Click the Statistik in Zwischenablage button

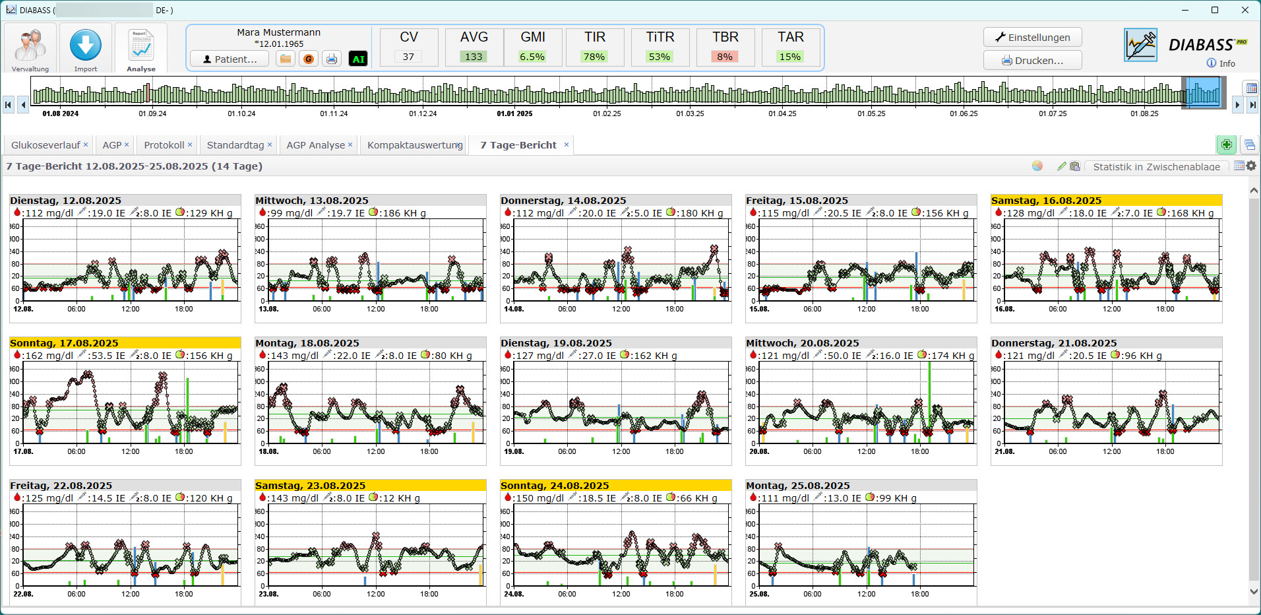(x=1156, y=167)
